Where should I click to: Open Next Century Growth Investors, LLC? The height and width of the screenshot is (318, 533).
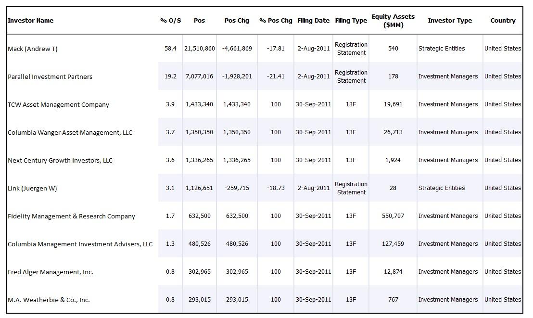pyautogui.click(x=60, y=160)
